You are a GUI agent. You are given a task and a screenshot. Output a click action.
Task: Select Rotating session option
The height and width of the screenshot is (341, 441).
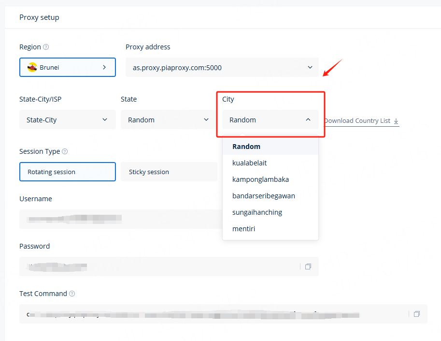pyautogui.click(x=68, y=172)
